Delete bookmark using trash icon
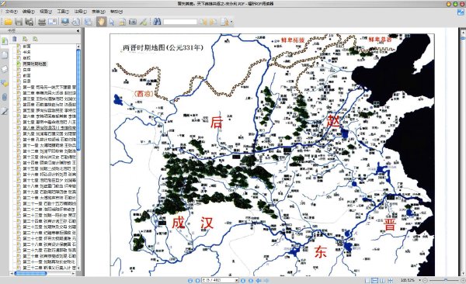The width and height of the screenshot is (466, 284). click(x=14, y=39)
